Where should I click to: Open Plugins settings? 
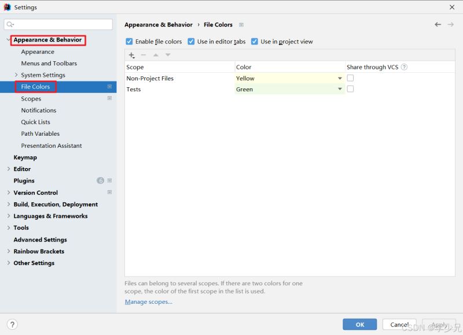(24, 181)
